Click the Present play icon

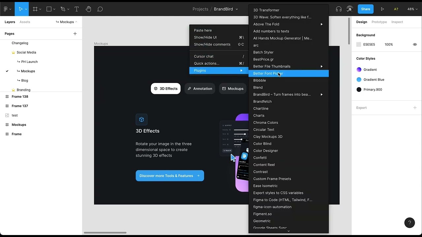382,9
